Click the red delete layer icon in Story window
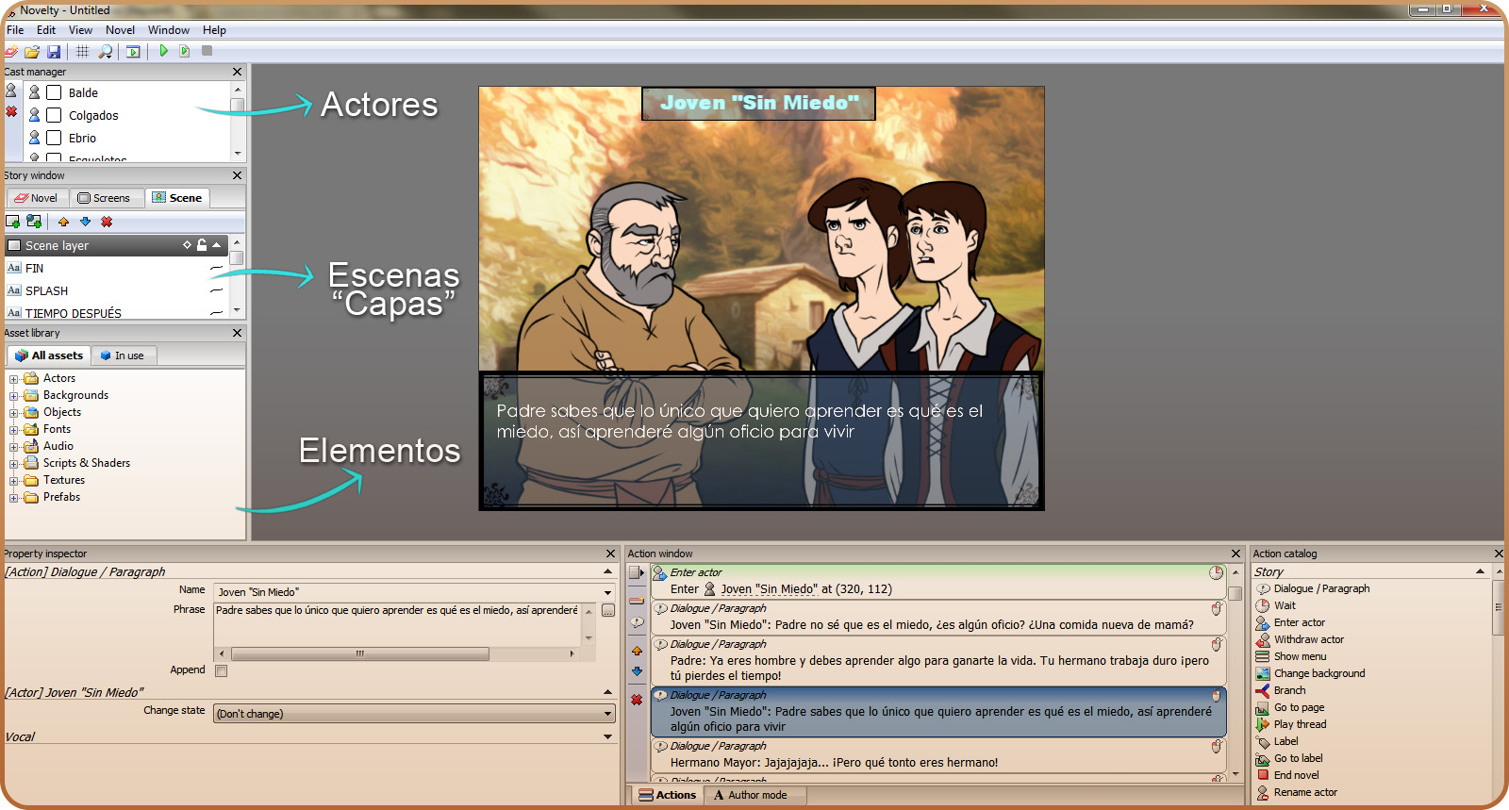The image size is (1509, 810). pyautogui.click(x=107, y=222)
